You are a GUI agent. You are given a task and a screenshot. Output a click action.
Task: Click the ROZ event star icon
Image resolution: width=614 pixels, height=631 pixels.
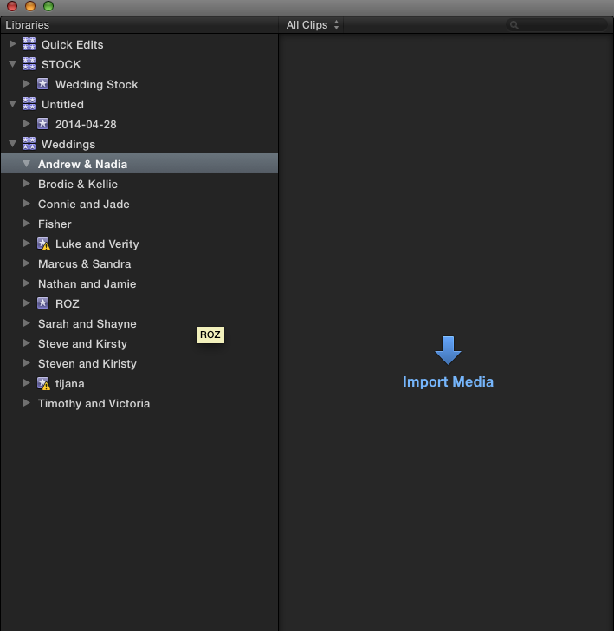point(42,303)
